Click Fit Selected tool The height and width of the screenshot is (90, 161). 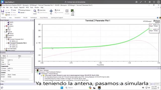point(59,12)
